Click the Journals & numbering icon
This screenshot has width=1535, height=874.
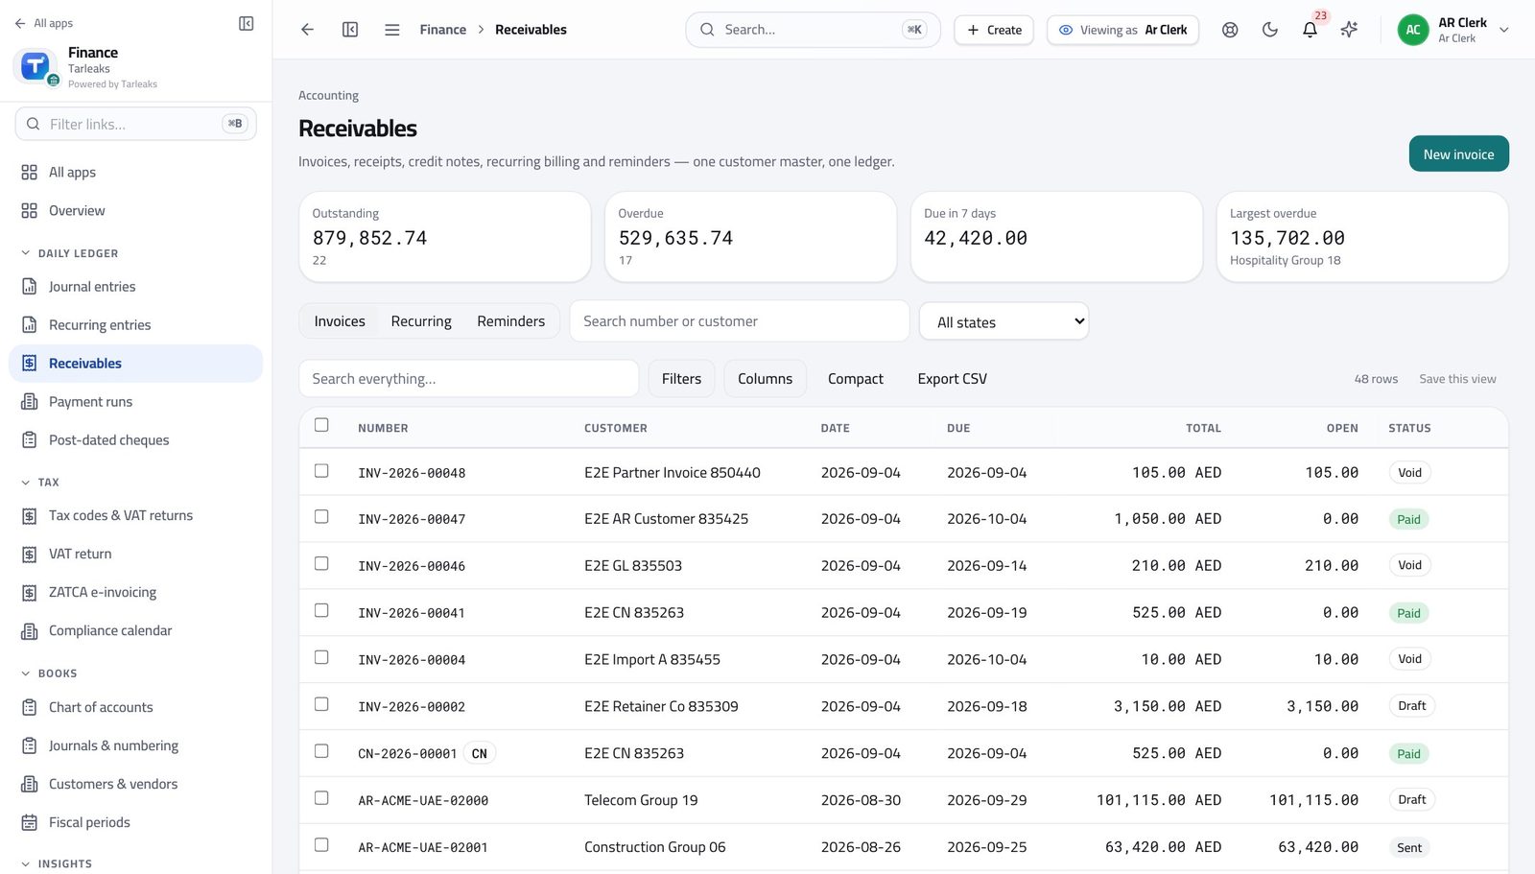pos(30,746)
